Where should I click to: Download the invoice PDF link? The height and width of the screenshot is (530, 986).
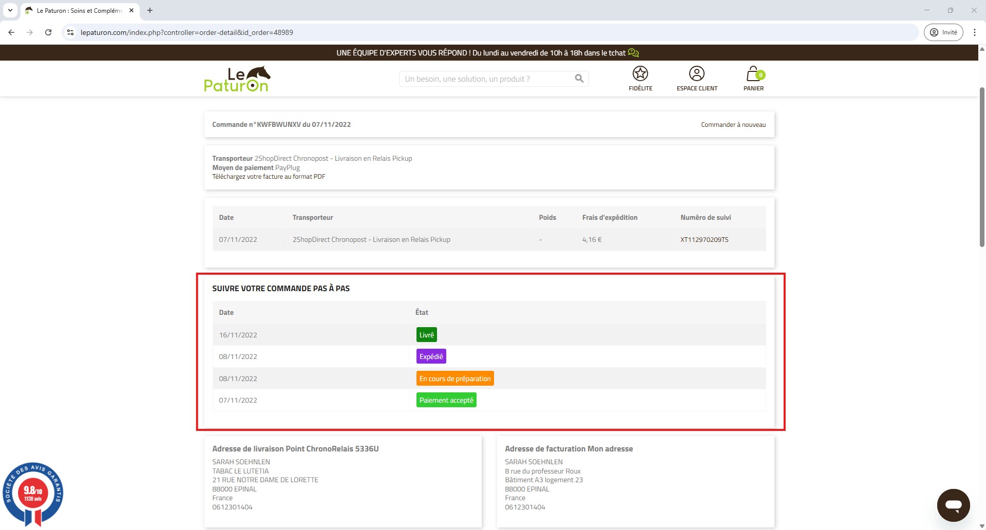pos(269,177)
